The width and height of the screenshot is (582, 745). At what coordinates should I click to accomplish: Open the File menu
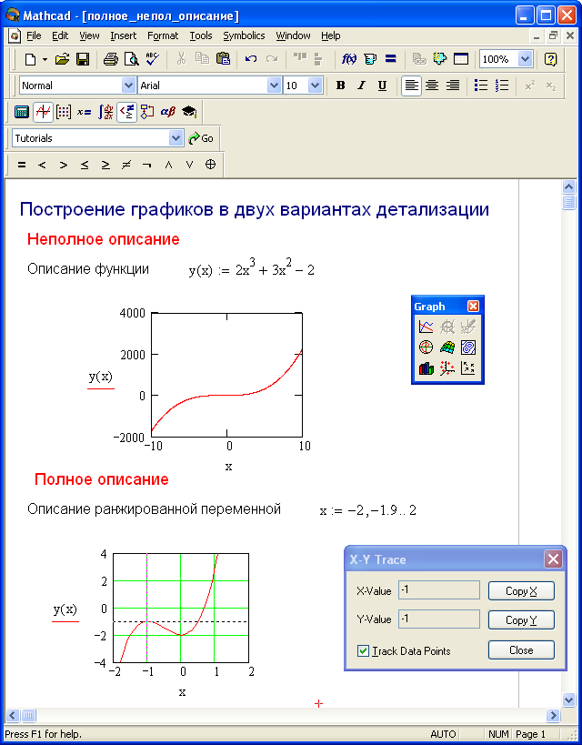[x=34, y=35]
